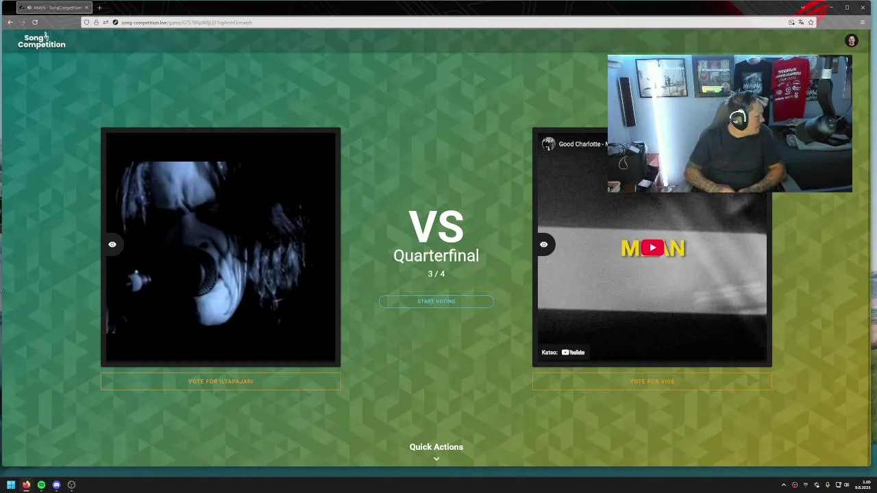The image size is (877, 493).
Task: Close the Match - SongCompetition tab
Action: (x=86, y=8)
